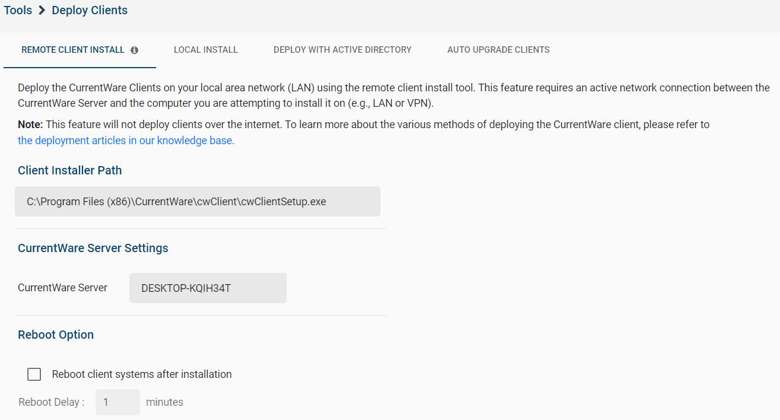This screenshot has width=780, height=420.
Task: Click the Deploy Clients breadcrumb title
Action: coord(90,10)
